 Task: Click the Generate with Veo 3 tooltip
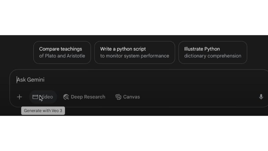tap(43, 111)
